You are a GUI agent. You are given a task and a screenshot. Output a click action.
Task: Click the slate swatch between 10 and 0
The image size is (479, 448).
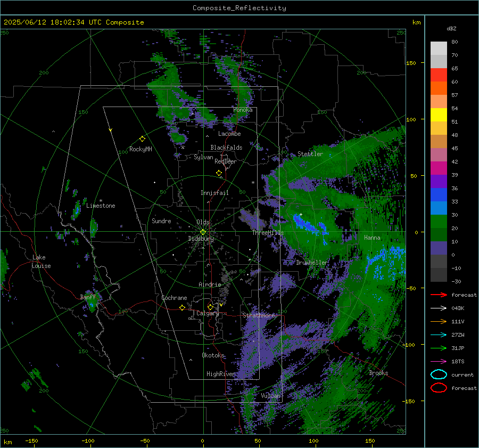point(439,248)
